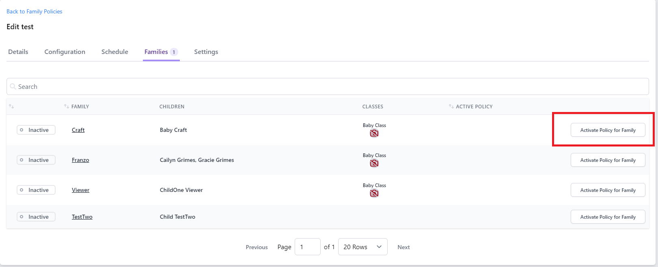Select the Child TestTwo cell
The height and width of the screenshot is (267, 658).
pyautogui.click(x=177, y=217)
